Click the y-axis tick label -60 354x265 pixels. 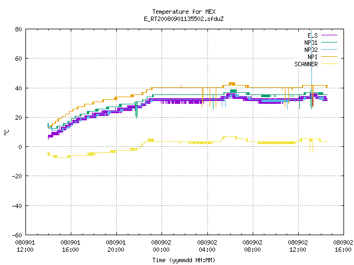pos(17,235)
